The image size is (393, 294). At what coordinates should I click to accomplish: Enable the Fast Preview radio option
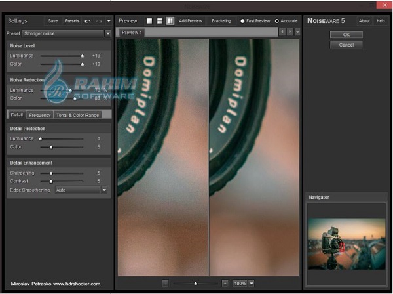coord(242,21)
